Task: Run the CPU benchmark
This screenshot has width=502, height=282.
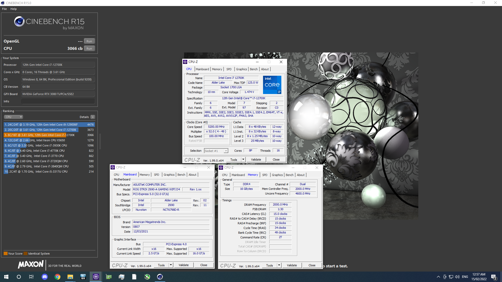Action: point(89,49)
